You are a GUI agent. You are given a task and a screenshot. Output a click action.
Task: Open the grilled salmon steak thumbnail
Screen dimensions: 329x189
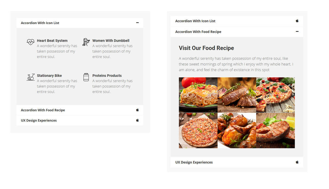pyautogui.click(x=276, y=130)
